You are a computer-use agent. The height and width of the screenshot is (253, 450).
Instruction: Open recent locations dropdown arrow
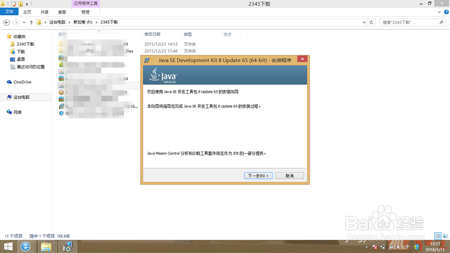click(24, 22)
